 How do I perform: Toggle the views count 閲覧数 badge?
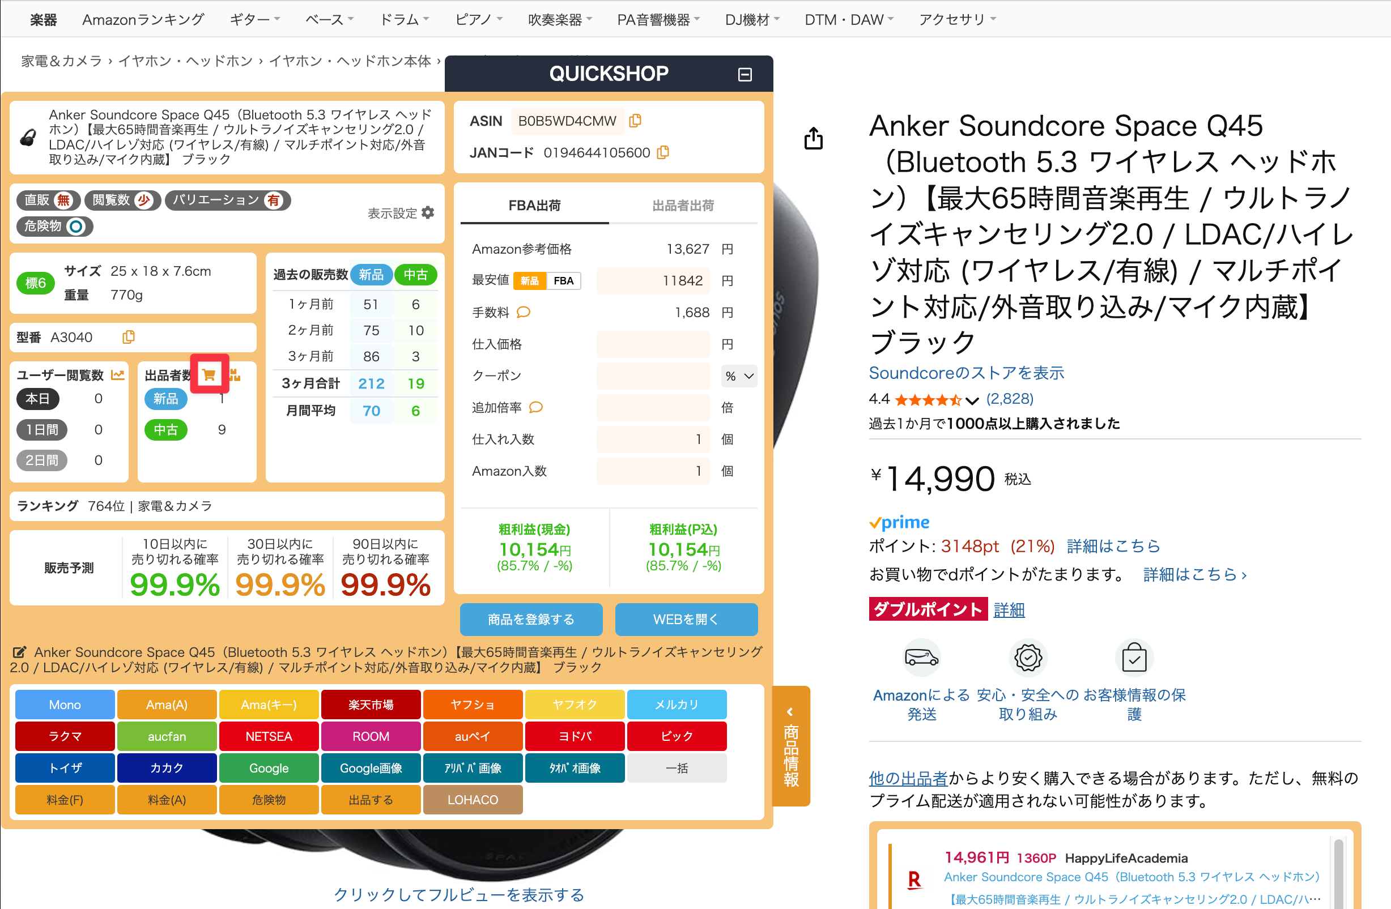[123, 200]
